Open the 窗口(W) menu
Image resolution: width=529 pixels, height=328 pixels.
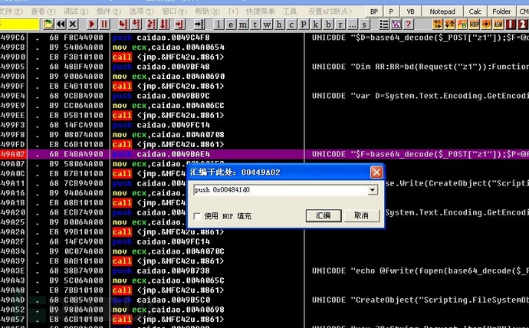point(175,11)
